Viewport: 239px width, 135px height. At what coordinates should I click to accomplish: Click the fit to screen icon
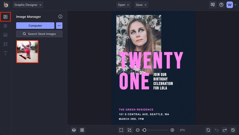tap(121, 130)
